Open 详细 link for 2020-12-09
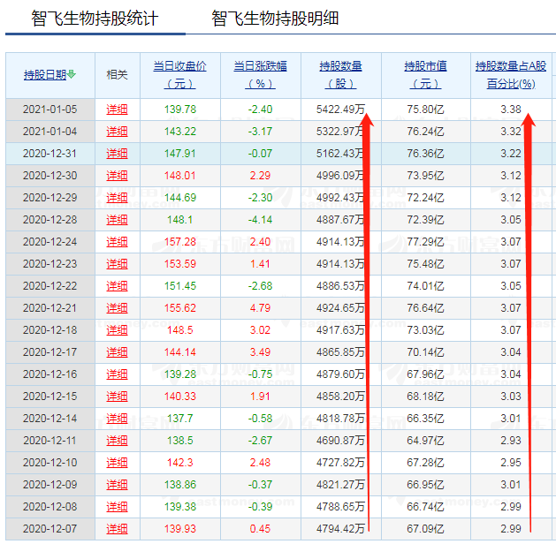Viewport: 556px width, 544px height. click(117, 485)
